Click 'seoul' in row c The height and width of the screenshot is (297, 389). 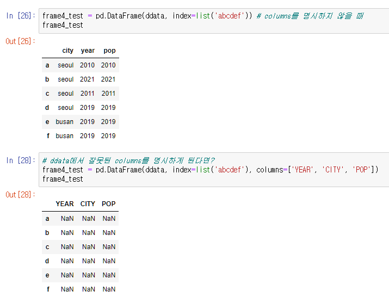pyautogui.click(x=66, y=94)
